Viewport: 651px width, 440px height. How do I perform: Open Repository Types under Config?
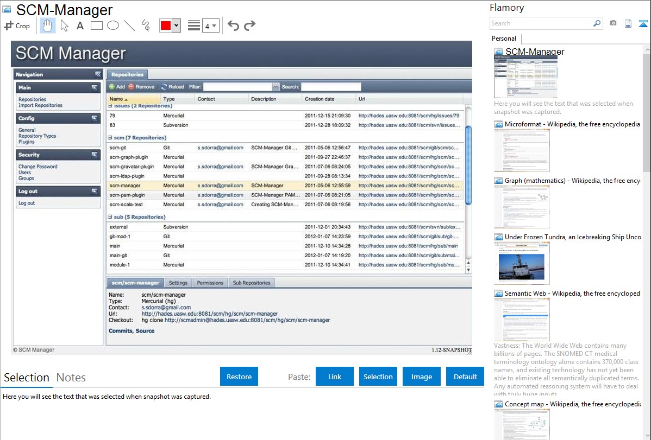(x=37, y=136)
